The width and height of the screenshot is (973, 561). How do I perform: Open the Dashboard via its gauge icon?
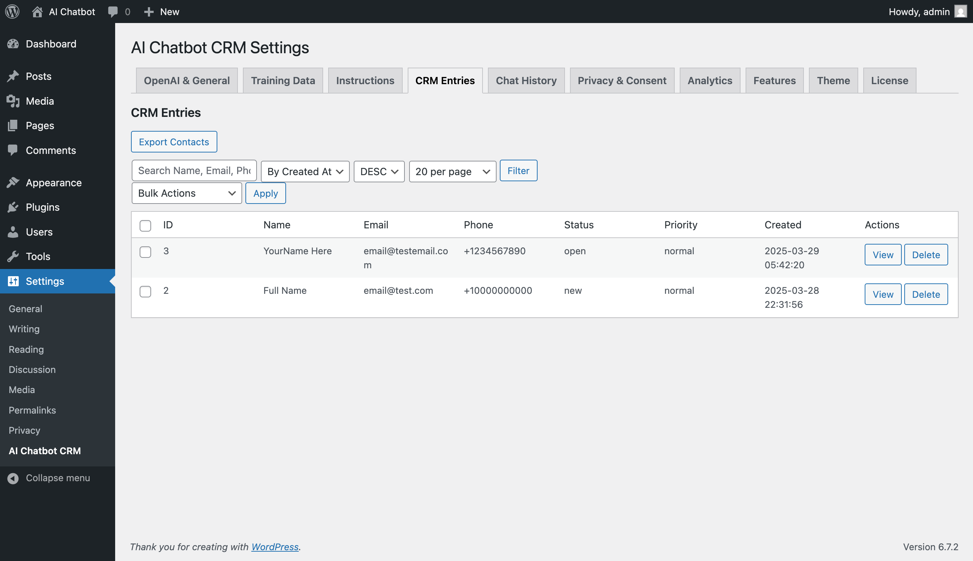coord(13,44)
